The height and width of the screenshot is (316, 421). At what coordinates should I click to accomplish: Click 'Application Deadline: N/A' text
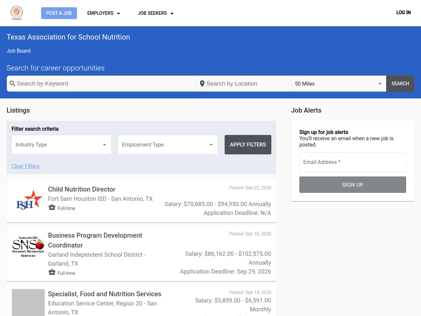coord(237,213)
